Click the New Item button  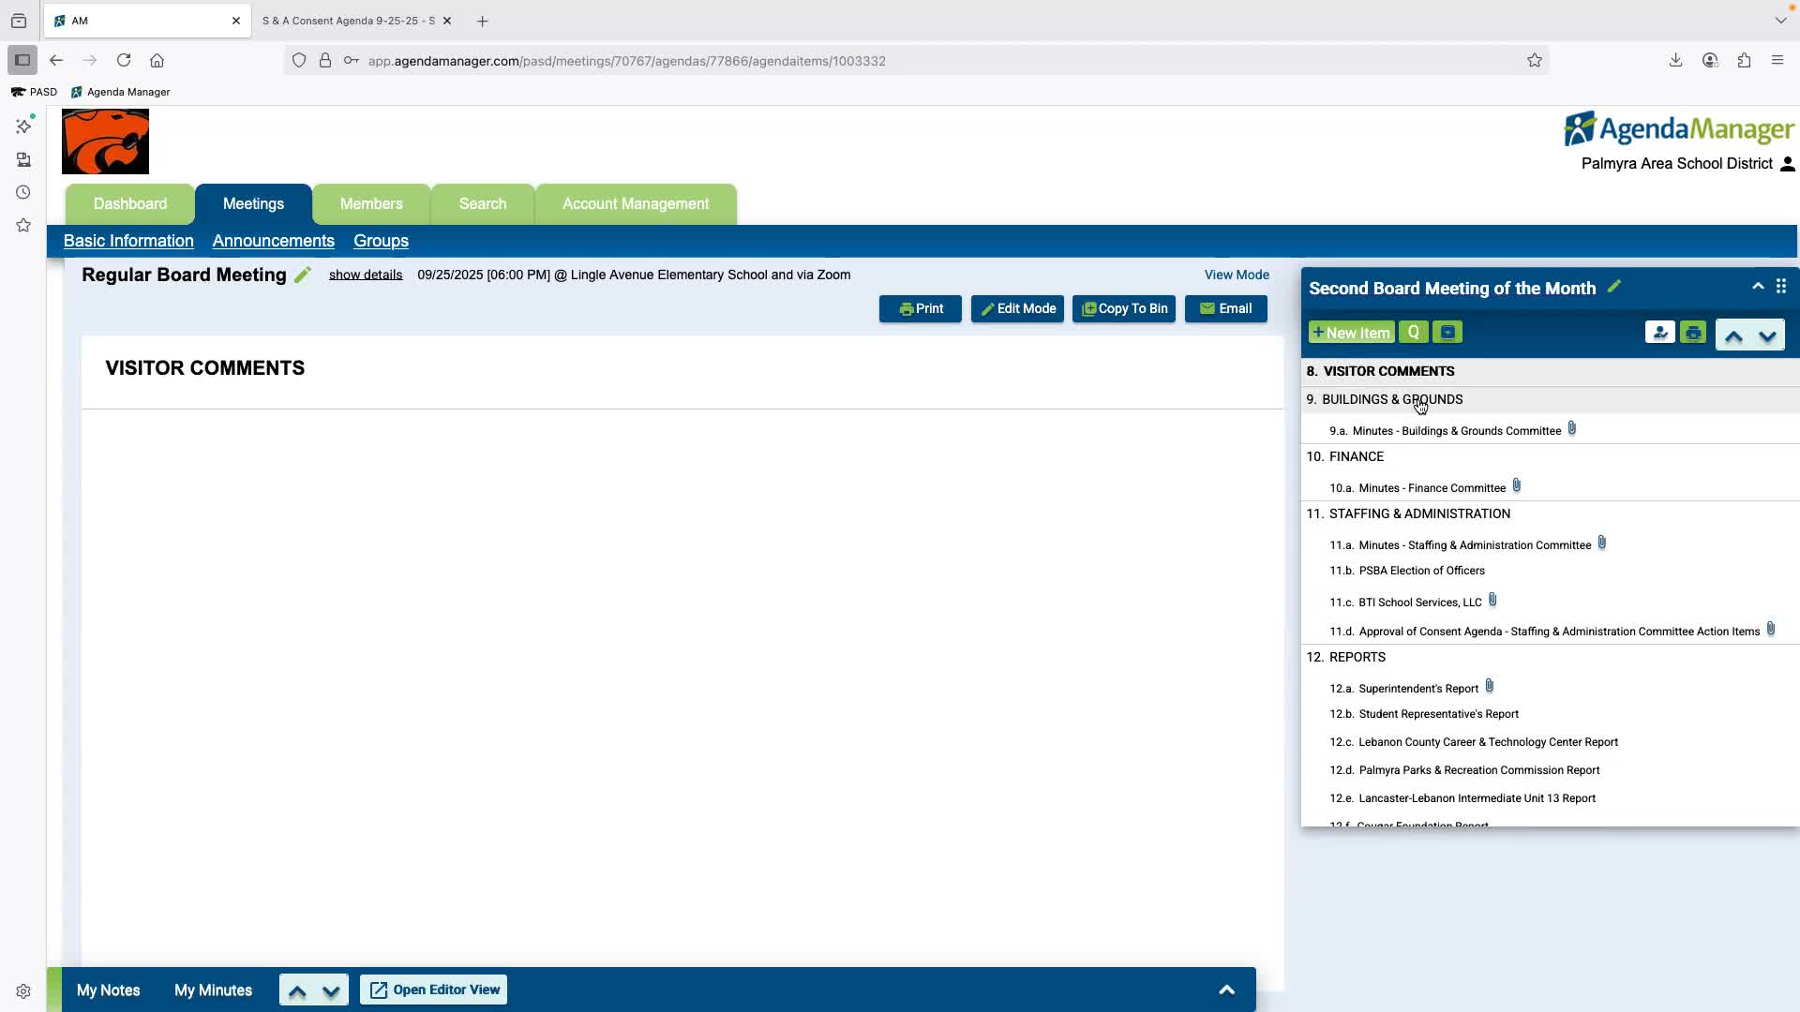1351,333
